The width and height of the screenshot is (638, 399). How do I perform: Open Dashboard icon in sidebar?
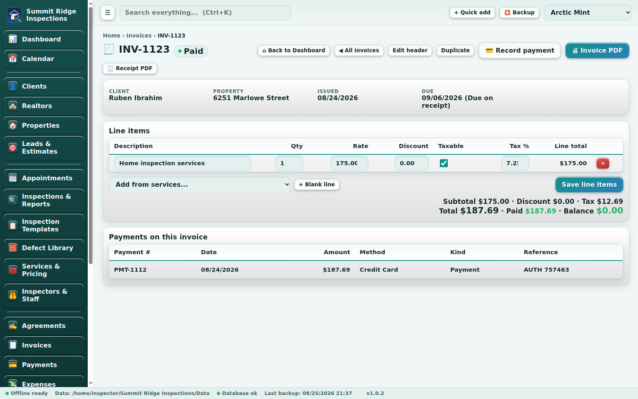[x=13, y=39]
